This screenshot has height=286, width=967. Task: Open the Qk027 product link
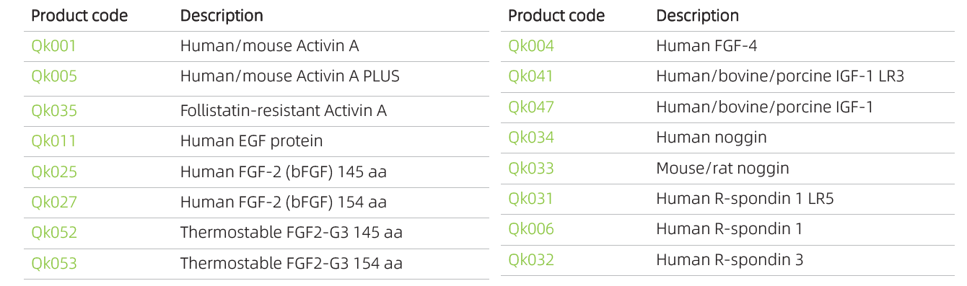53,202
